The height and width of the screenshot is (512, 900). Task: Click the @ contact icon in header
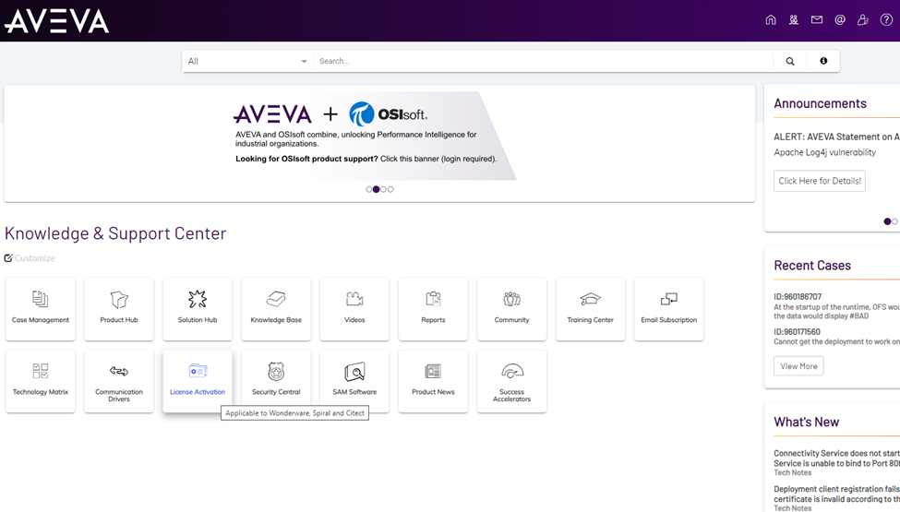(x=840, y=20)
